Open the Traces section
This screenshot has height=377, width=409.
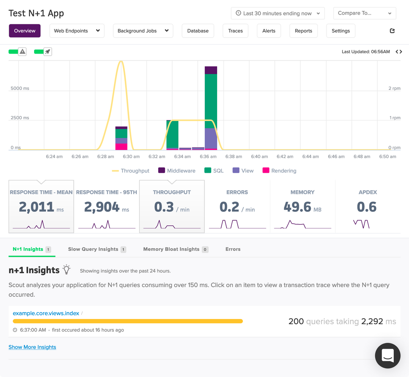[x=236, y=31]
